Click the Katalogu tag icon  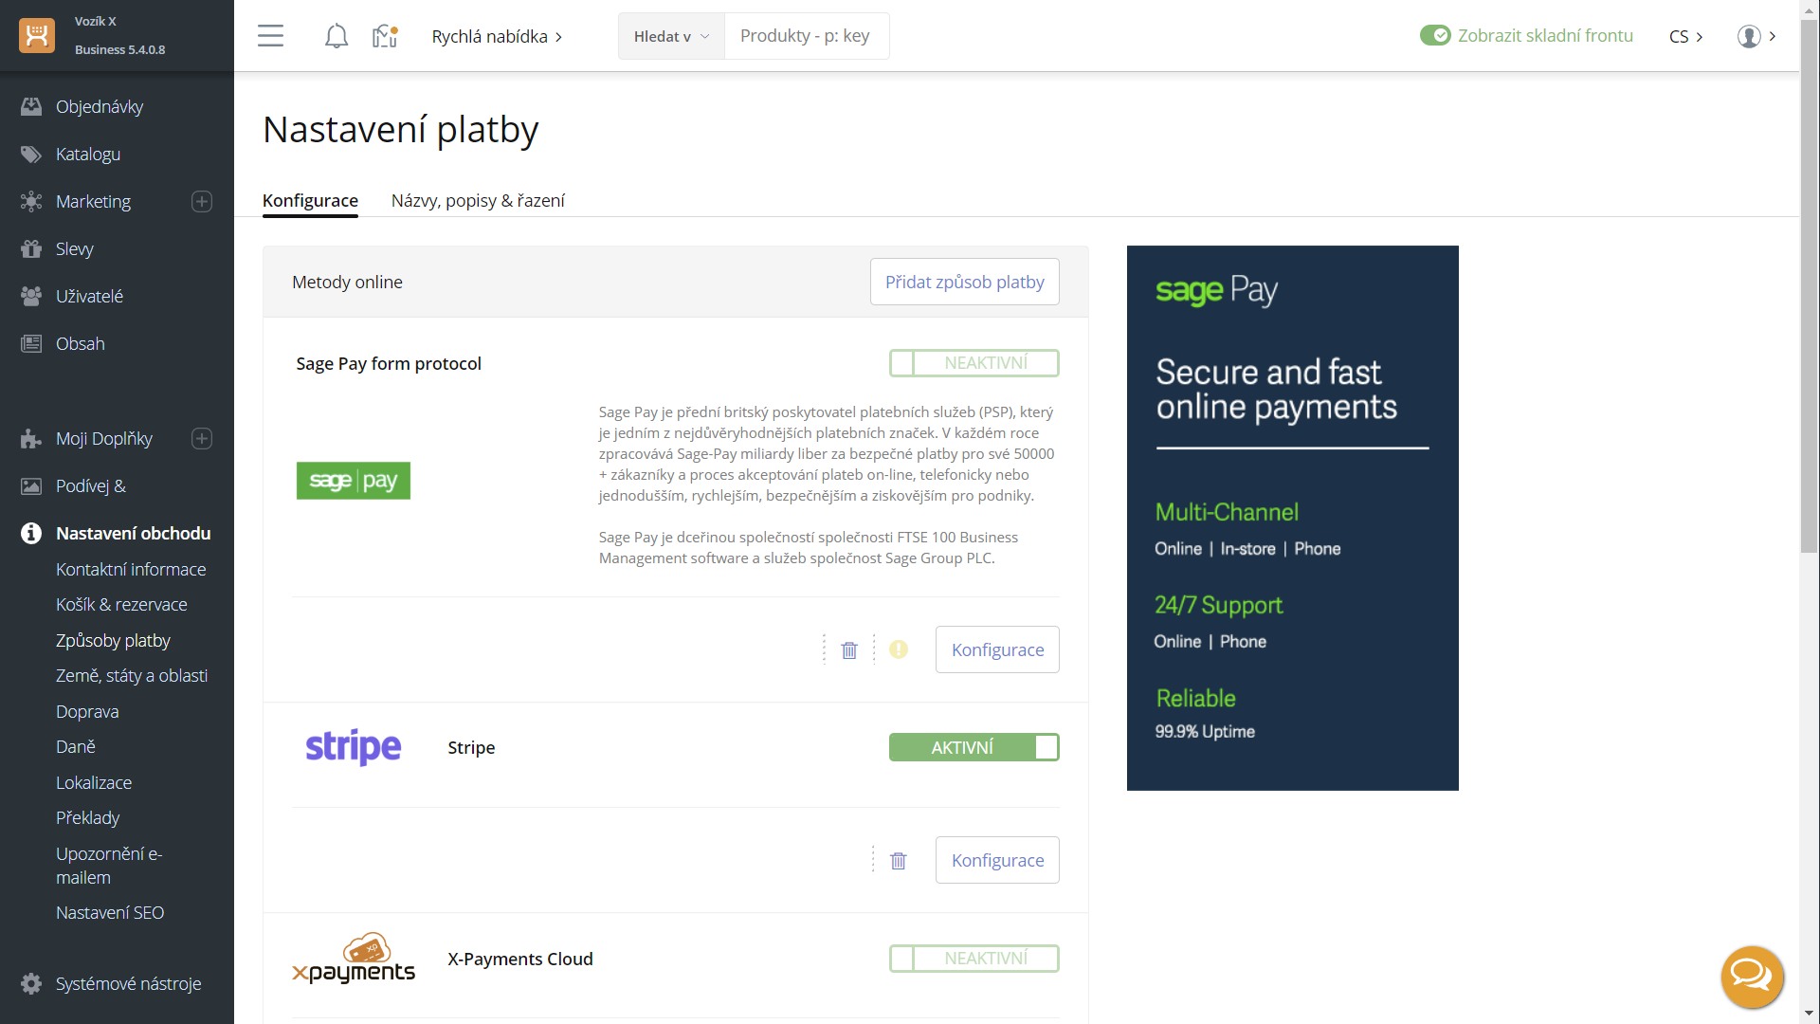(31, 154)
